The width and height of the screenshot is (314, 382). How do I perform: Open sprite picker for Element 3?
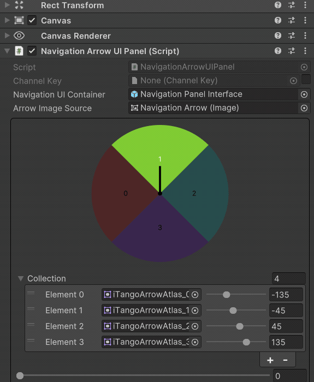[x=195, y=342]
